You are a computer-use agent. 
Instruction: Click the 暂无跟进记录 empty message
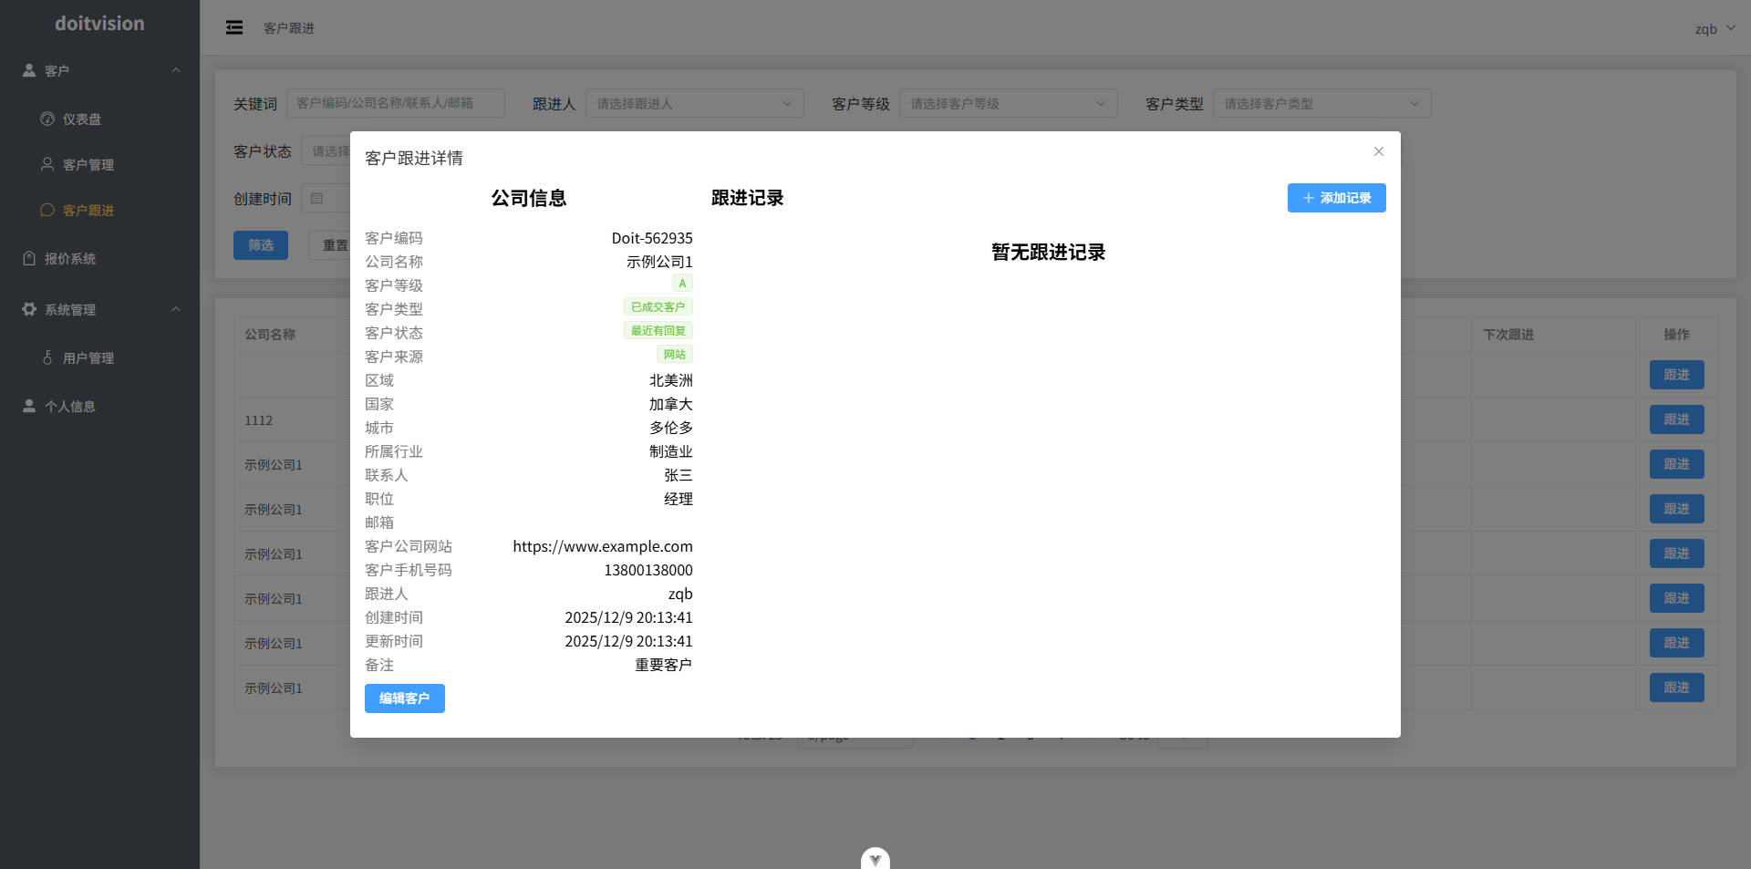point(1048,253)
